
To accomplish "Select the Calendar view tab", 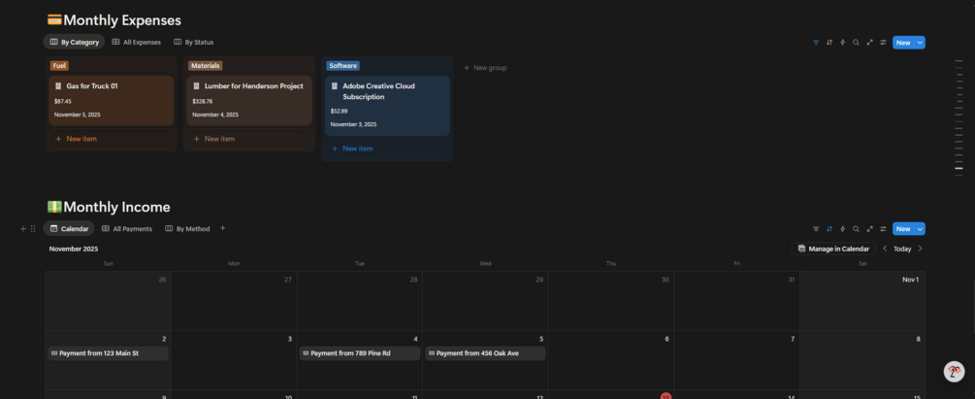I will pos(69,229).
